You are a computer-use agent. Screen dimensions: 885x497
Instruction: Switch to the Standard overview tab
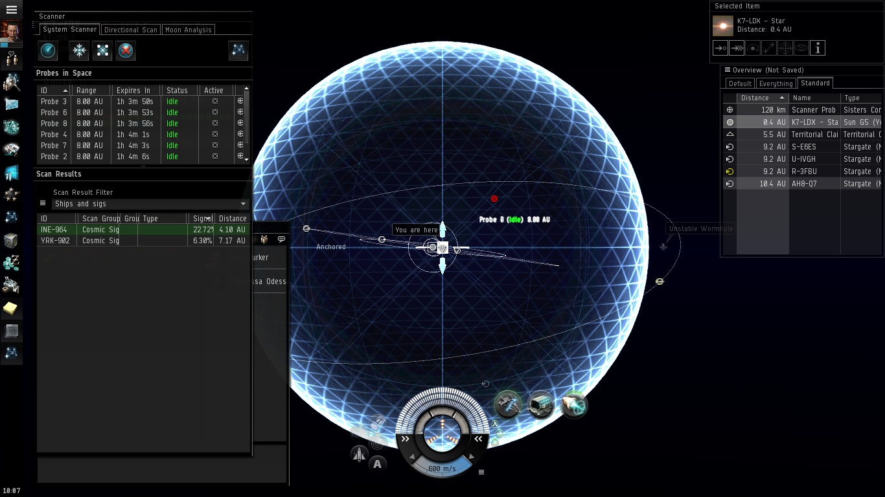click(815, 83)
